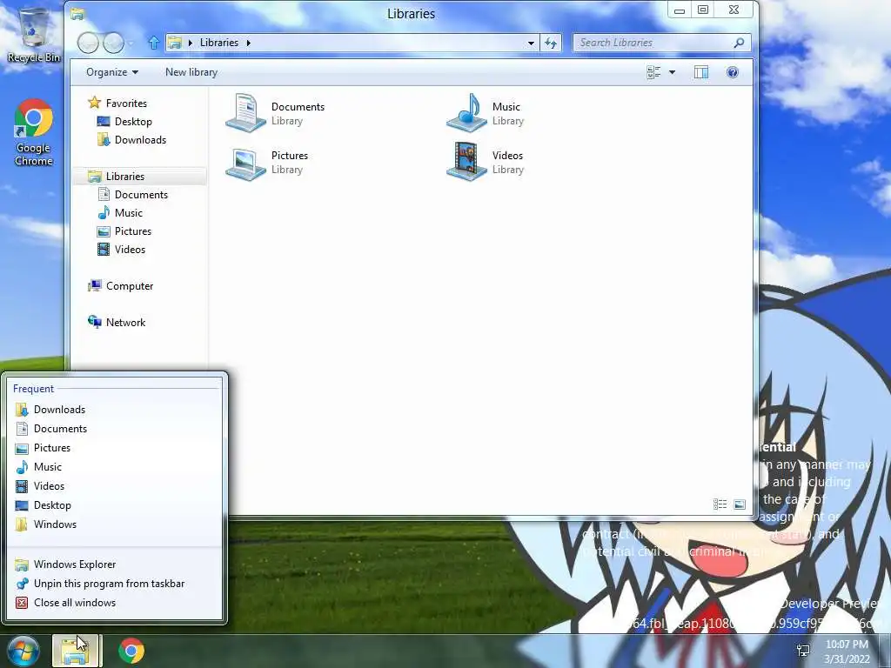Open the Music library icon in main pane
The height and width of the screenshot is (668, 891).
click(466, 113)
